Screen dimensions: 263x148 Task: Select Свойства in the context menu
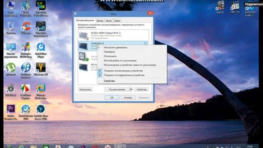tap(109, 81)
